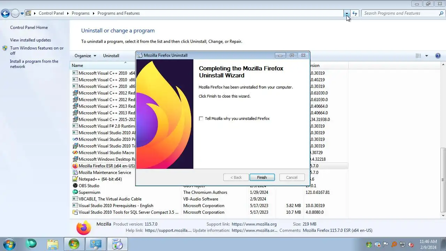Click the Action Center flag tray icon
446x251 pixels.
(x=386, y=244)
